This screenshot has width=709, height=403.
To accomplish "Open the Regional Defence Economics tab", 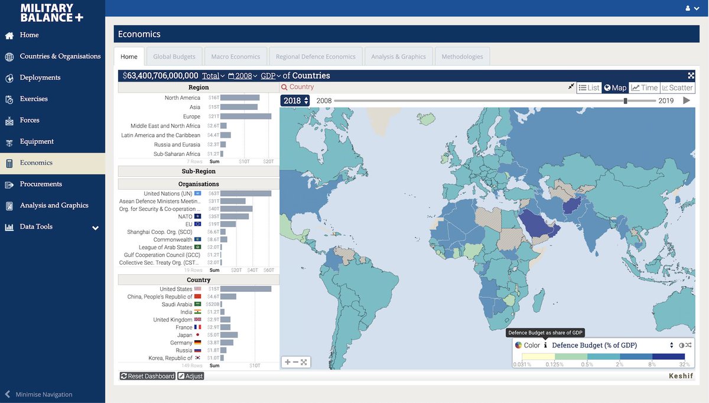I will pos(316,57).
